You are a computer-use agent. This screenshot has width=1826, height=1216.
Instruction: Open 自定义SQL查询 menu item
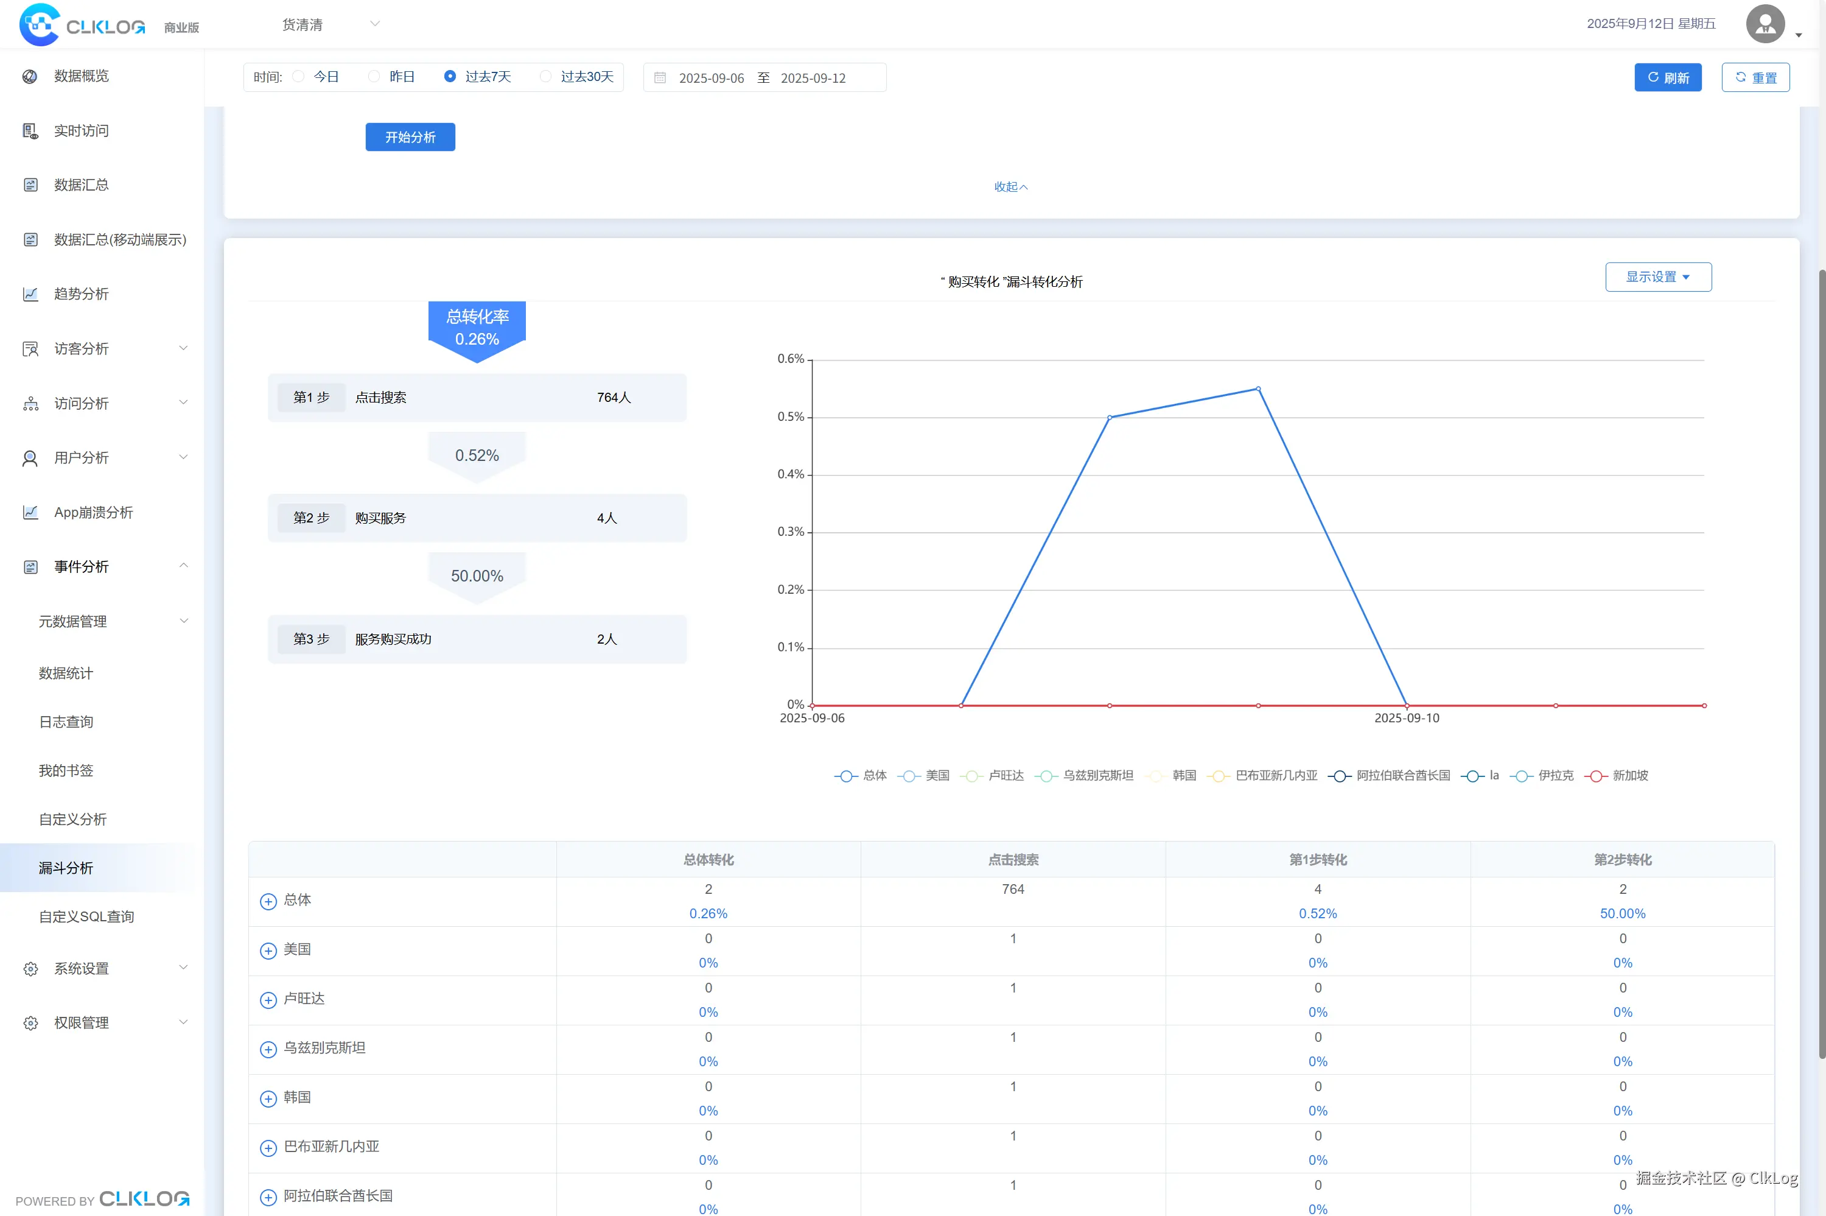[86, 916]
